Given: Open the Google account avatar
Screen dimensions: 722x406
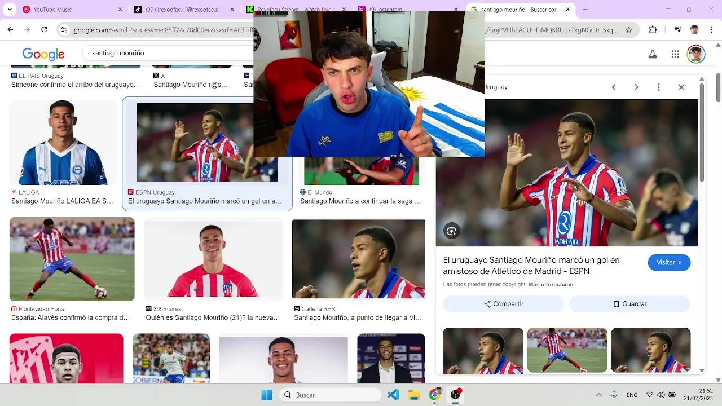Looking at the screenshot, I should point(697,54).
